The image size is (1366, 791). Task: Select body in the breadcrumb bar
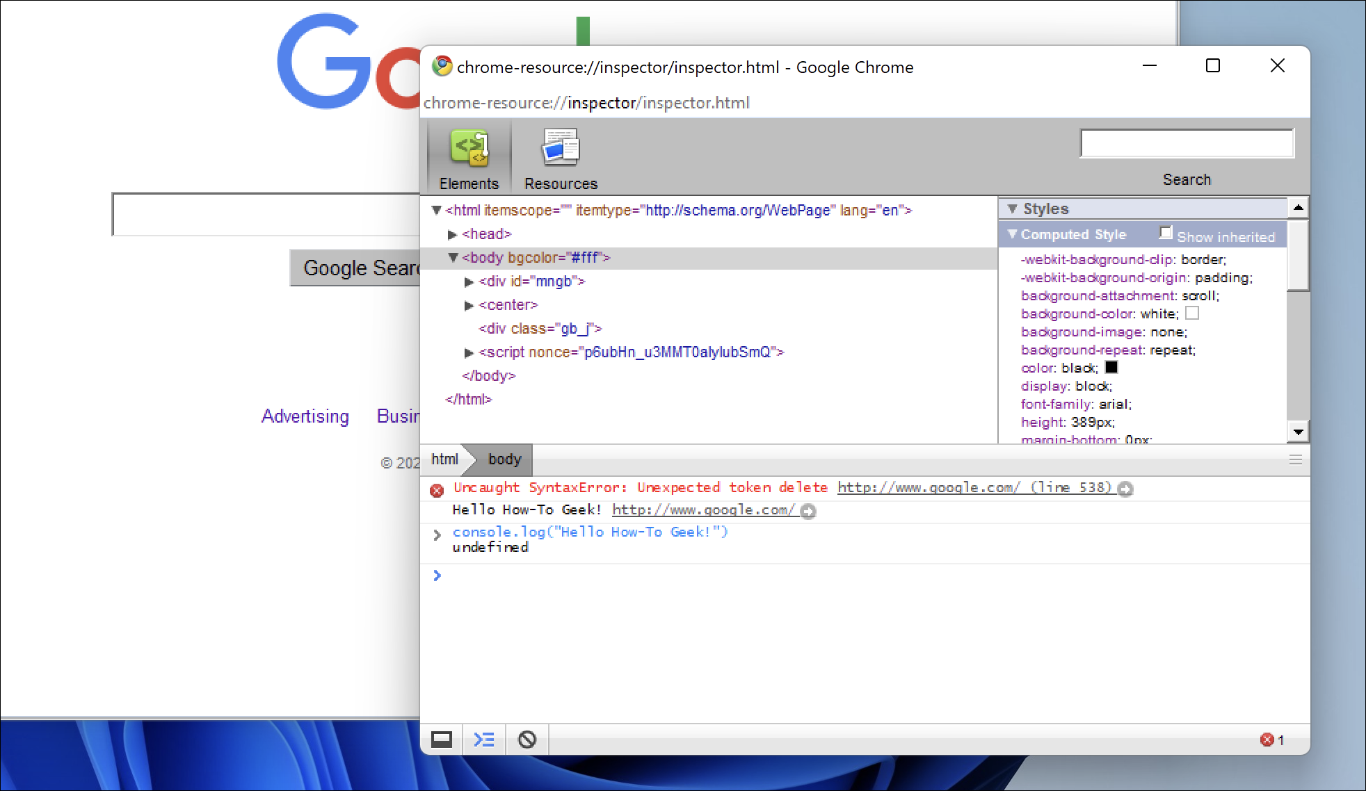[504, 459]
